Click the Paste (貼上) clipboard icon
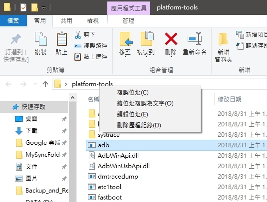Screen dimensions: 267x202 [x=62, y=39]
